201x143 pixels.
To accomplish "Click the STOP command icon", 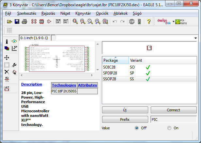I will [132, 22].
